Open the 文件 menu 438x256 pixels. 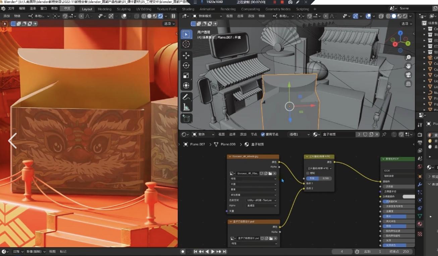pos(11,9)
